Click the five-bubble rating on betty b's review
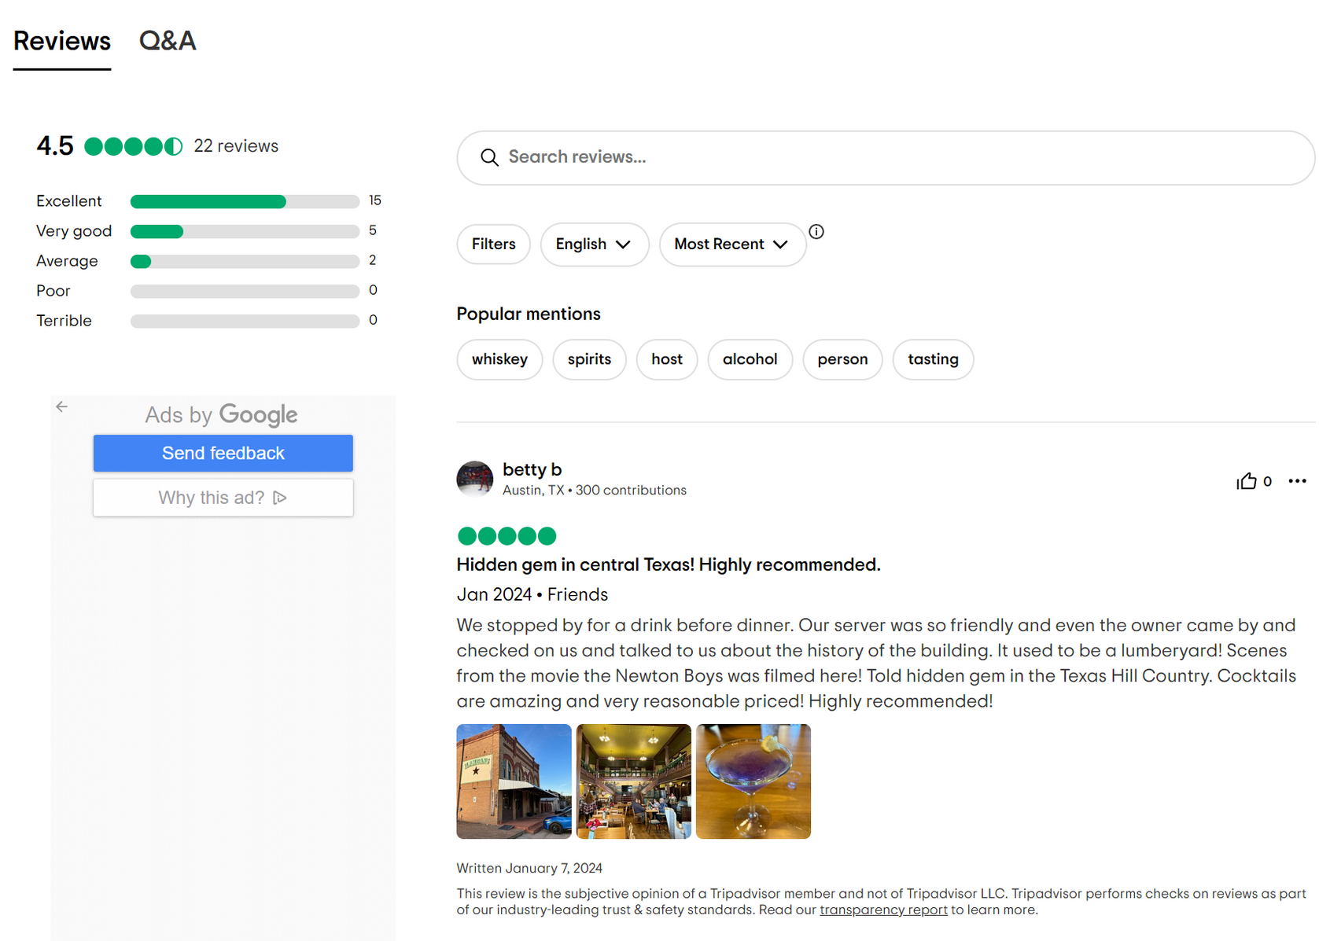This screenshot has width=1319, height=941. pos(507,536)
